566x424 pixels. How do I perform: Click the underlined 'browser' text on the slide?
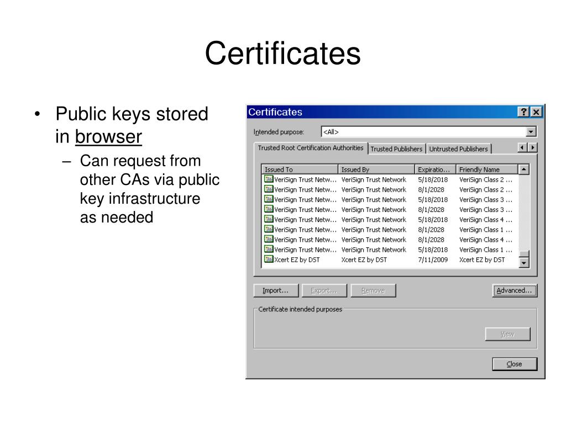pos(109,137)
